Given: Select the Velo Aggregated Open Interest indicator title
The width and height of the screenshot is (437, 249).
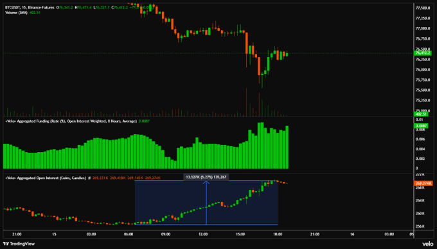Looking at the screenshot, I should 46,178.
